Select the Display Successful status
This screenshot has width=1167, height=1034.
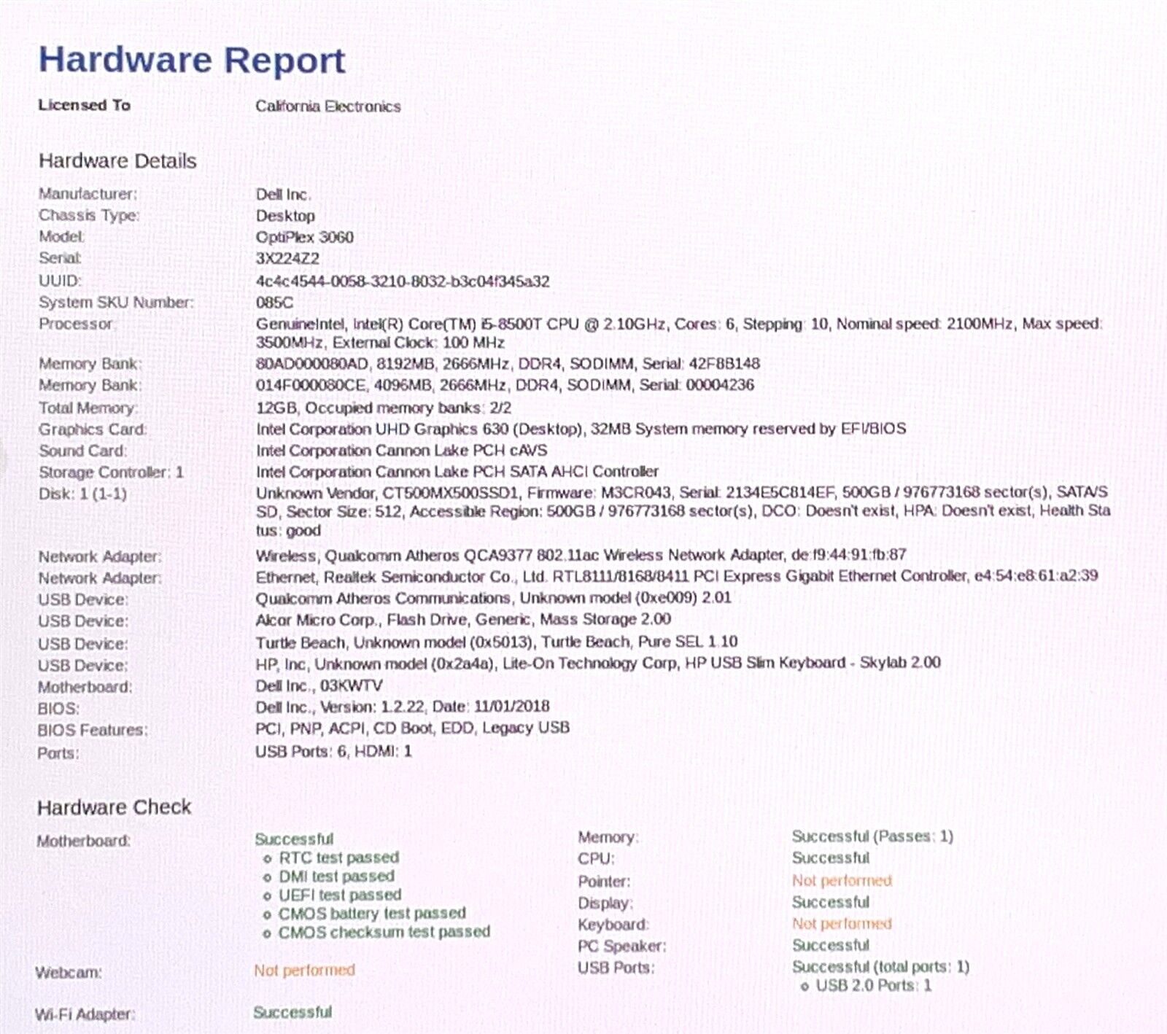[831, 902]
